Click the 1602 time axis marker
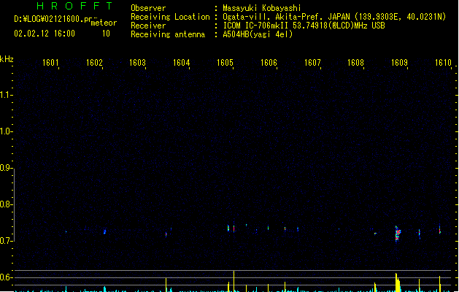 (94, 63)
